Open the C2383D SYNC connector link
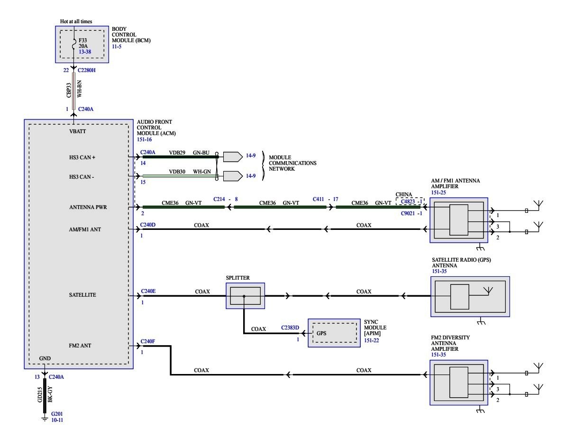Viewport: 565px width, 438px height. click(x=290, y=328)
